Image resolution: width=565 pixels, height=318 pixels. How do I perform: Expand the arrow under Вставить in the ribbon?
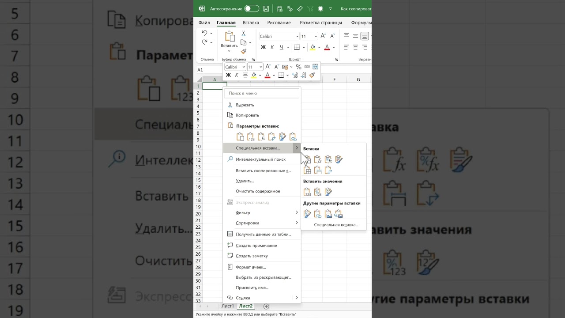point(229,51)
